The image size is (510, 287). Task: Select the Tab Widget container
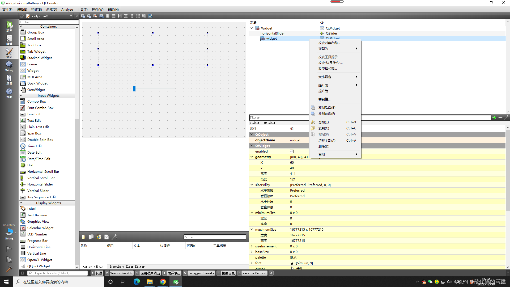pyautogui.click(x=36, y=51)
